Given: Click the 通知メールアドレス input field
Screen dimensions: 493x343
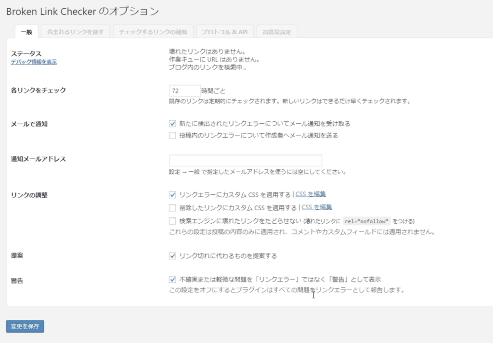Looking at the screenshot, I should [x=246, y=160].
